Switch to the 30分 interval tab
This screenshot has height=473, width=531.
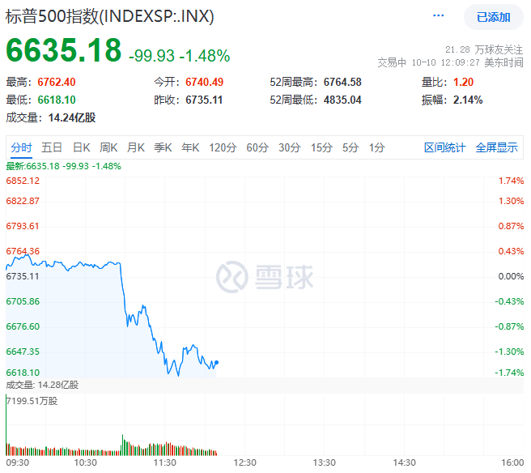(x=289, y=147)
